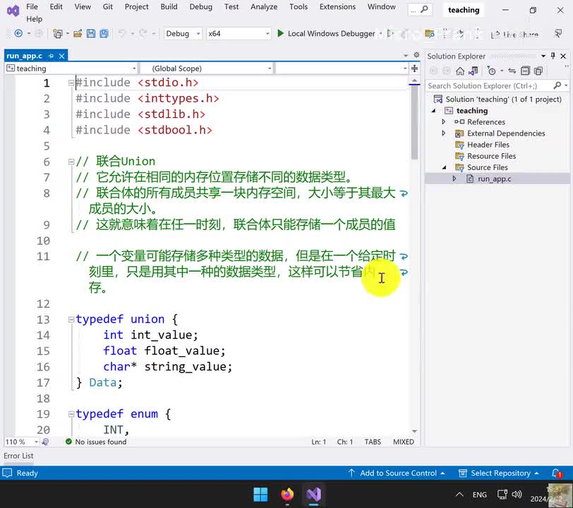Open the notifications bell icon

click(x=557, y=473)
